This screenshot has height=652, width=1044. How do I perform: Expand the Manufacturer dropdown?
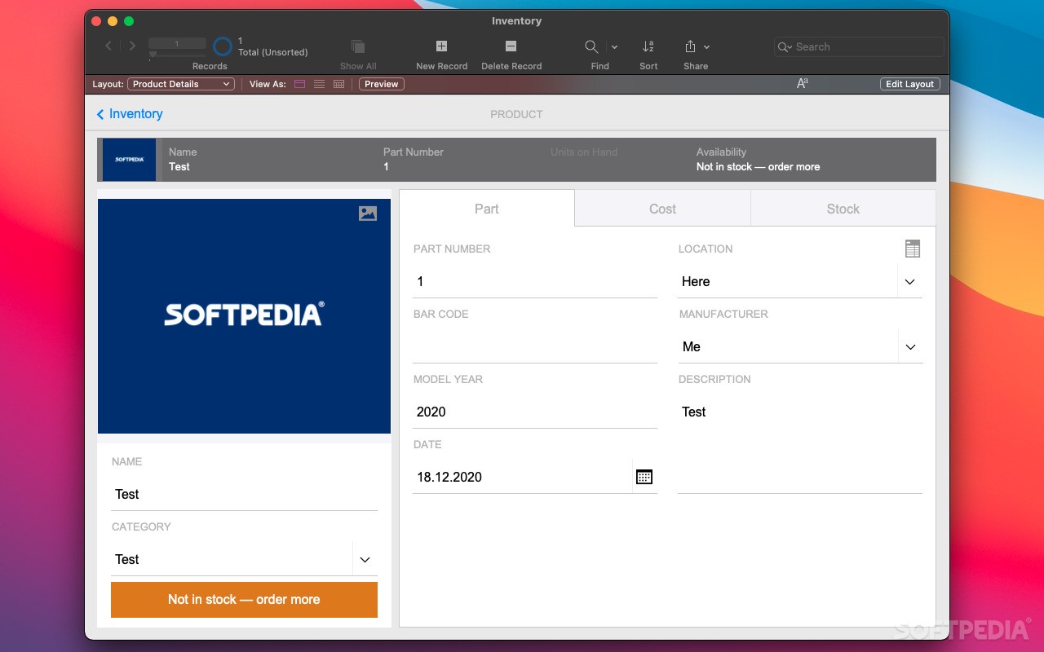[910, 346]
